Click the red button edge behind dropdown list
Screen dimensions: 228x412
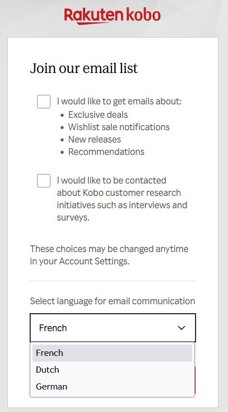coord(195,380)
